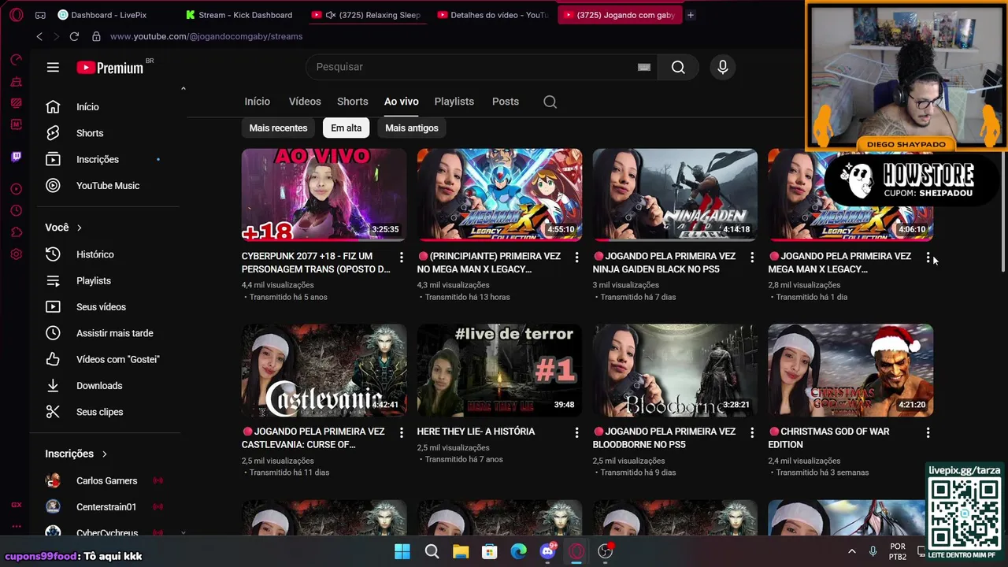Open Christmas God of War thumbnail

coord(851,370)
